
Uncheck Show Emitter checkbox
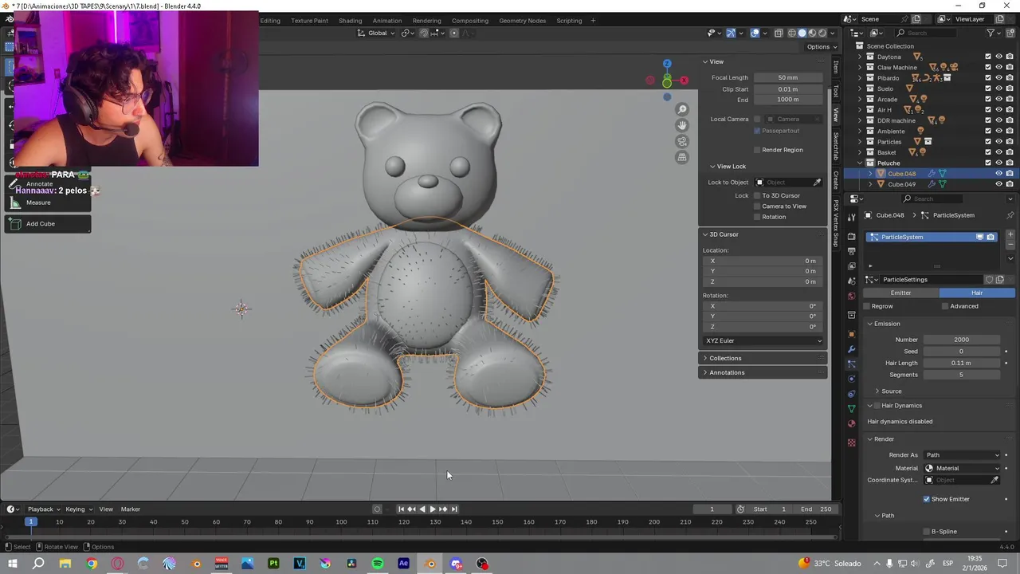click(x=927, y=499)
